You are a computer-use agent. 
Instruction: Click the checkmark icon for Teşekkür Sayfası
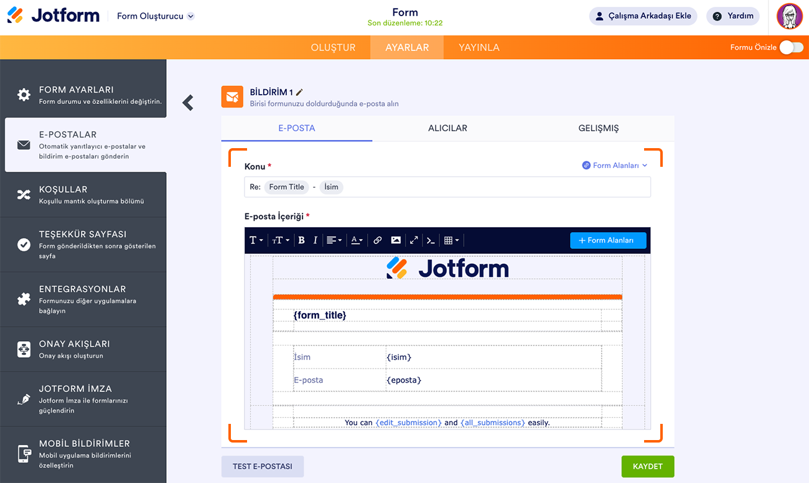click(24, 245)
